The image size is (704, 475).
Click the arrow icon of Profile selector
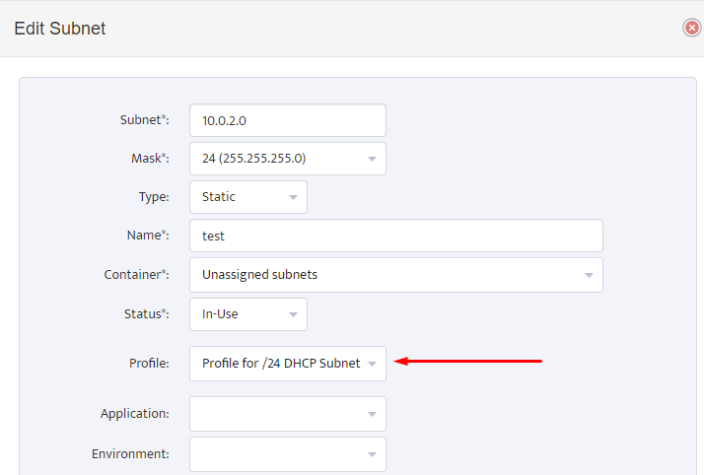[x=372, y=364]
